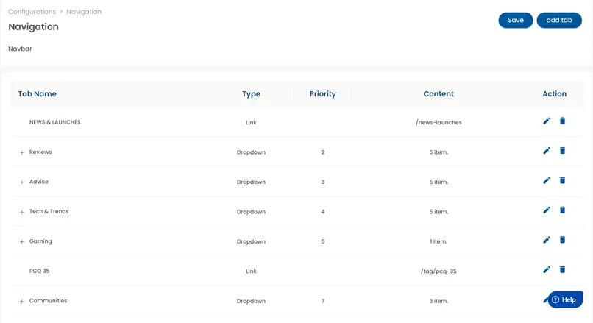
Task: Go to Configurations breadcrumb
Action: 32,12
